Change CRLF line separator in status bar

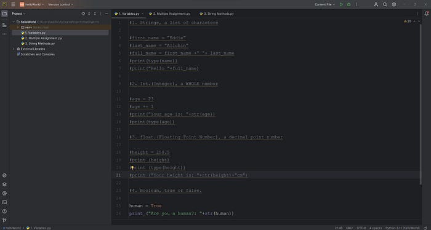click(x=349, y=228)
